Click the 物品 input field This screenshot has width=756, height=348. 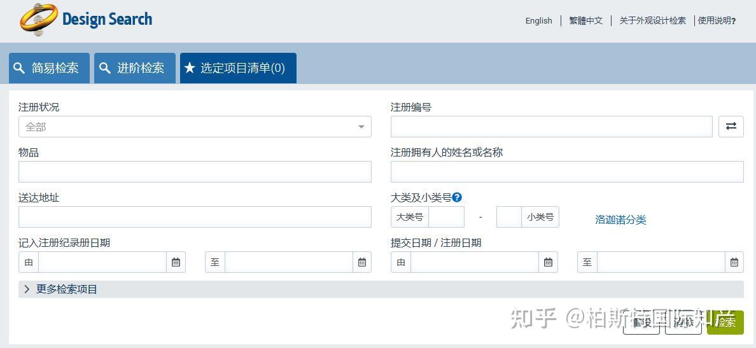[195, 172]
